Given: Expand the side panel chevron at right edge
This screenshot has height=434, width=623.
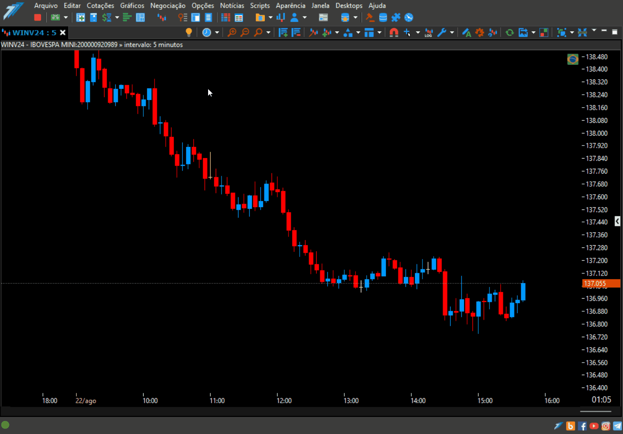Looking at the screenshot, I should pos(617,221).
